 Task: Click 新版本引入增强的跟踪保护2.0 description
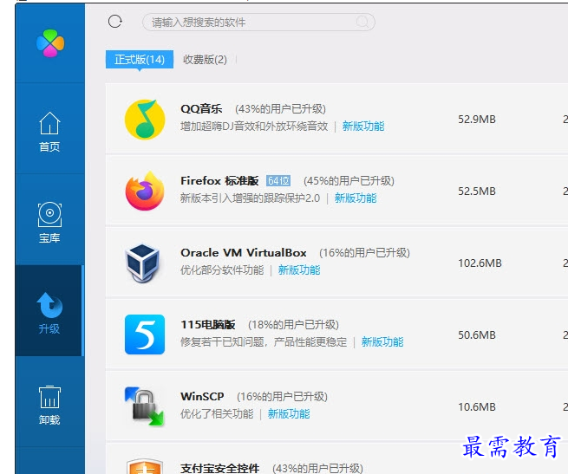click(251, 198)
